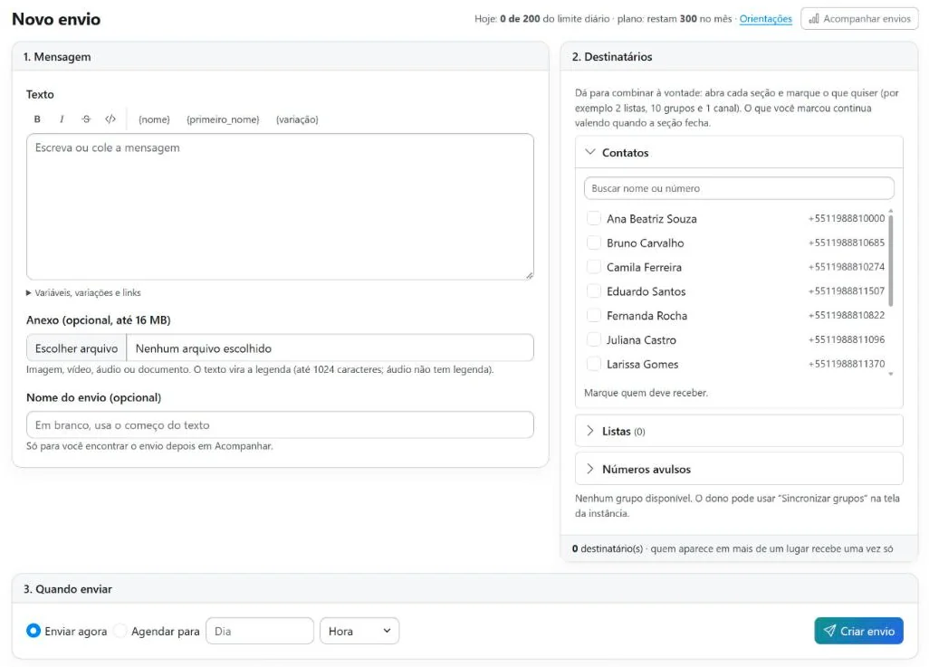
Task: Open the Hora dropdown
Action: point(359,631)
